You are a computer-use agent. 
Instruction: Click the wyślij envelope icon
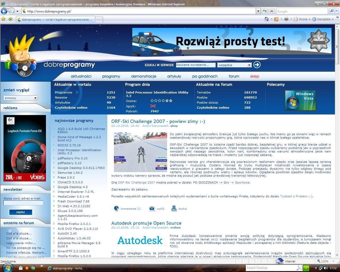coord(152,209)
